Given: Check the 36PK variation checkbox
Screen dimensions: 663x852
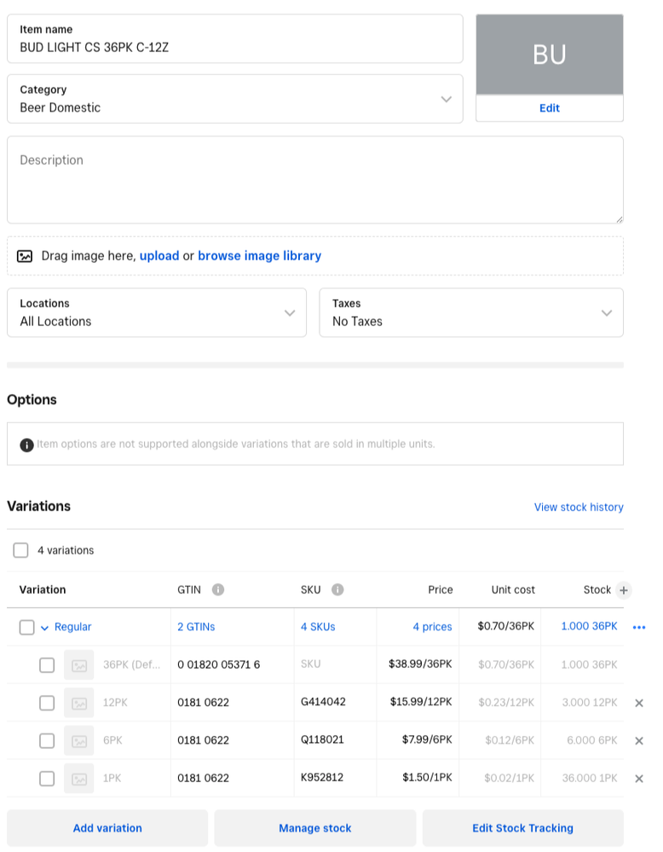Looking at the screenshot, I should click(47, 665).
